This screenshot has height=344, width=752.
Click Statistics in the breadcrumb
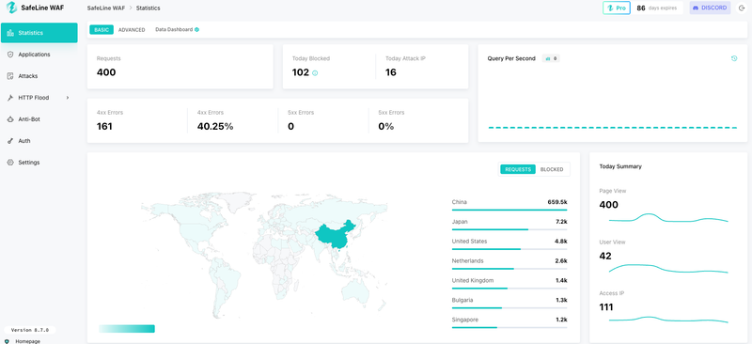click(x=149, y=8)
